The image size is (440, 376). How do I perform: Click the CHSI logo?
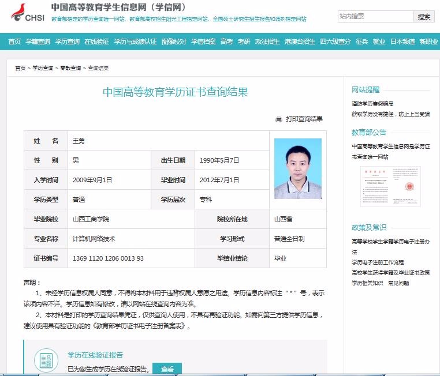tap(28, 13)
